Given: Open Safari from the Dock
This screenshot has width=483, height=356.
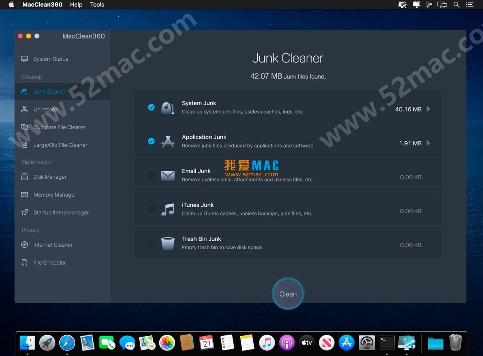Looking at the screenshot, I should click(67, 343).
